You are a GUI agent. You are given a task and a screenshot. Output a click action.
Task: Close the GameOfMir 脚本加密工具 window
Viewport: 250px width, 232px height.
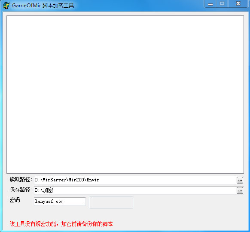click(238, 4)
